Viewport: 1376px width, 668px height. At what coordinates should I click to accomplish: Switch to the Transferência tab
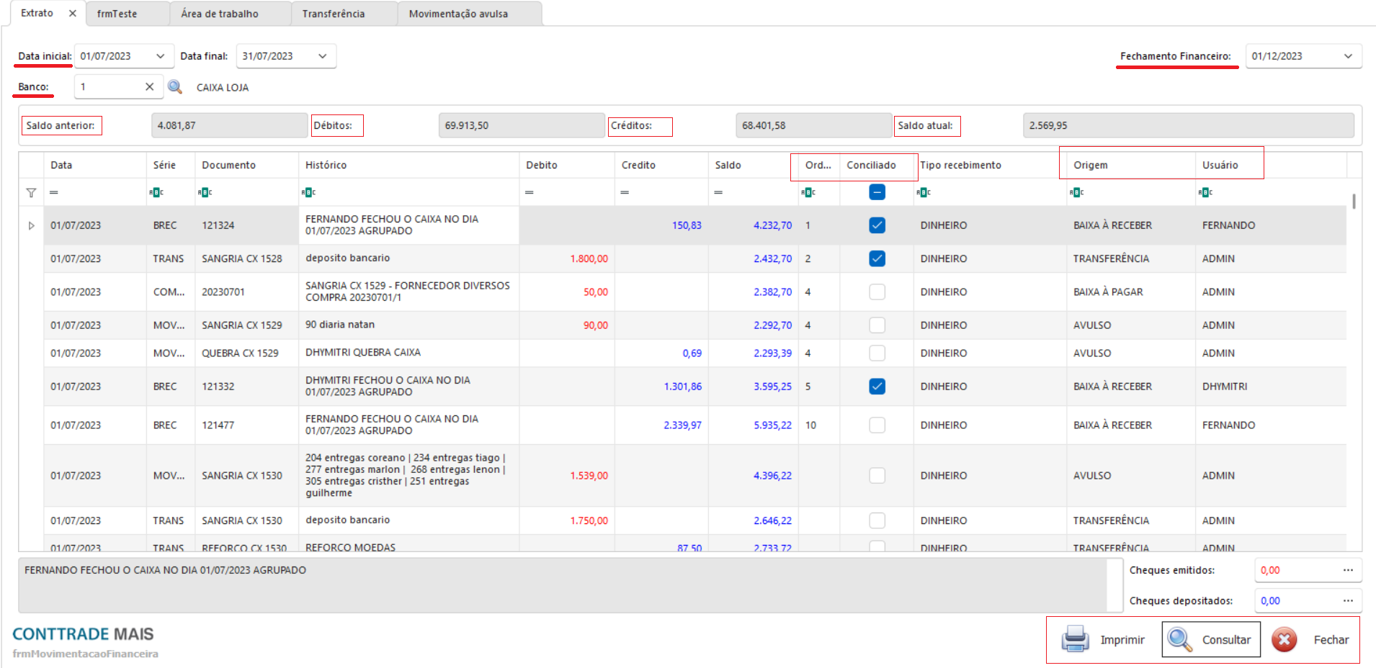click(x=334, y=14)
